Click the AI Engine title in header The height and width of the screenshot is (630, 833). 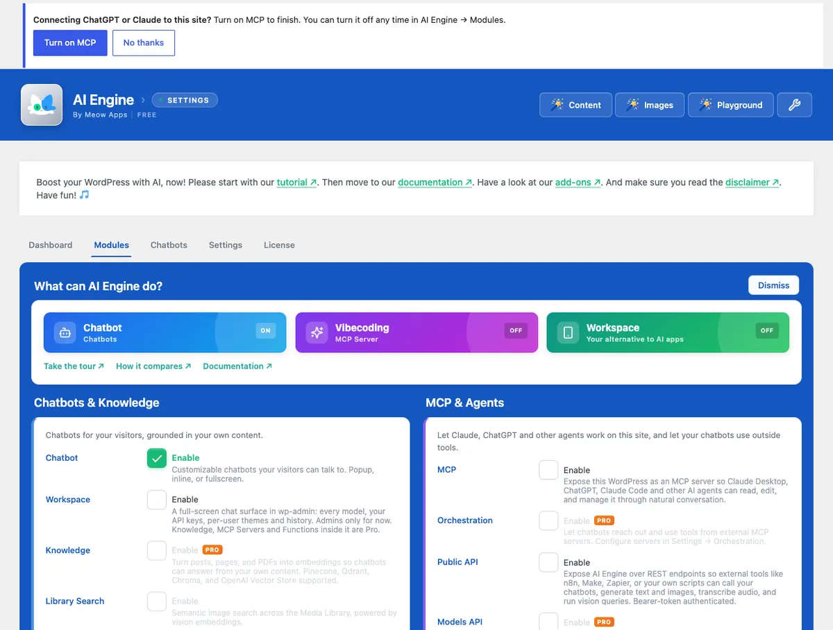tap(103, 100)
